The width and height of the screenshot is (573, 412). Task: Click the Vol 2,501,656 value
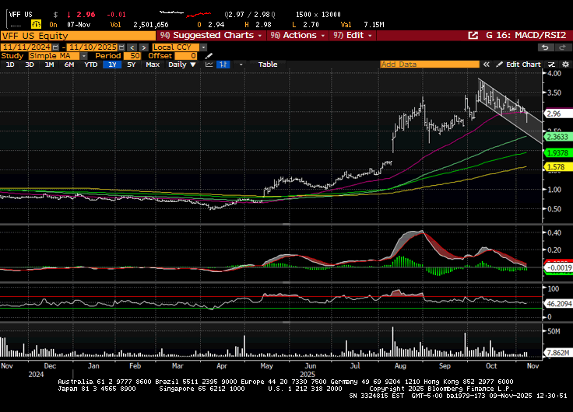(150, 25)
